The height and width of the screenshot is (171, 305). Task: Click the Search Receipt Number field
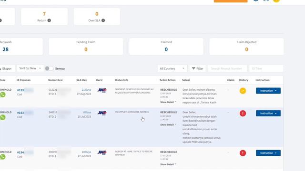228,68
